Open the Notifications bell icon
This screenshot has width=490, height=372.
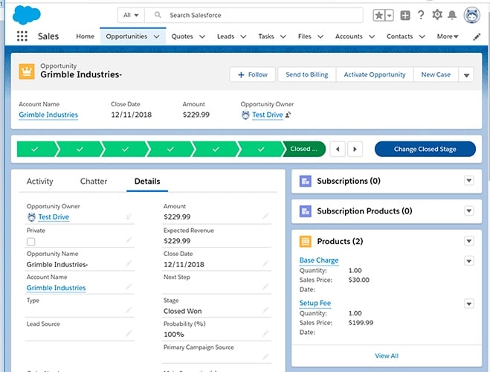(452, 15)
